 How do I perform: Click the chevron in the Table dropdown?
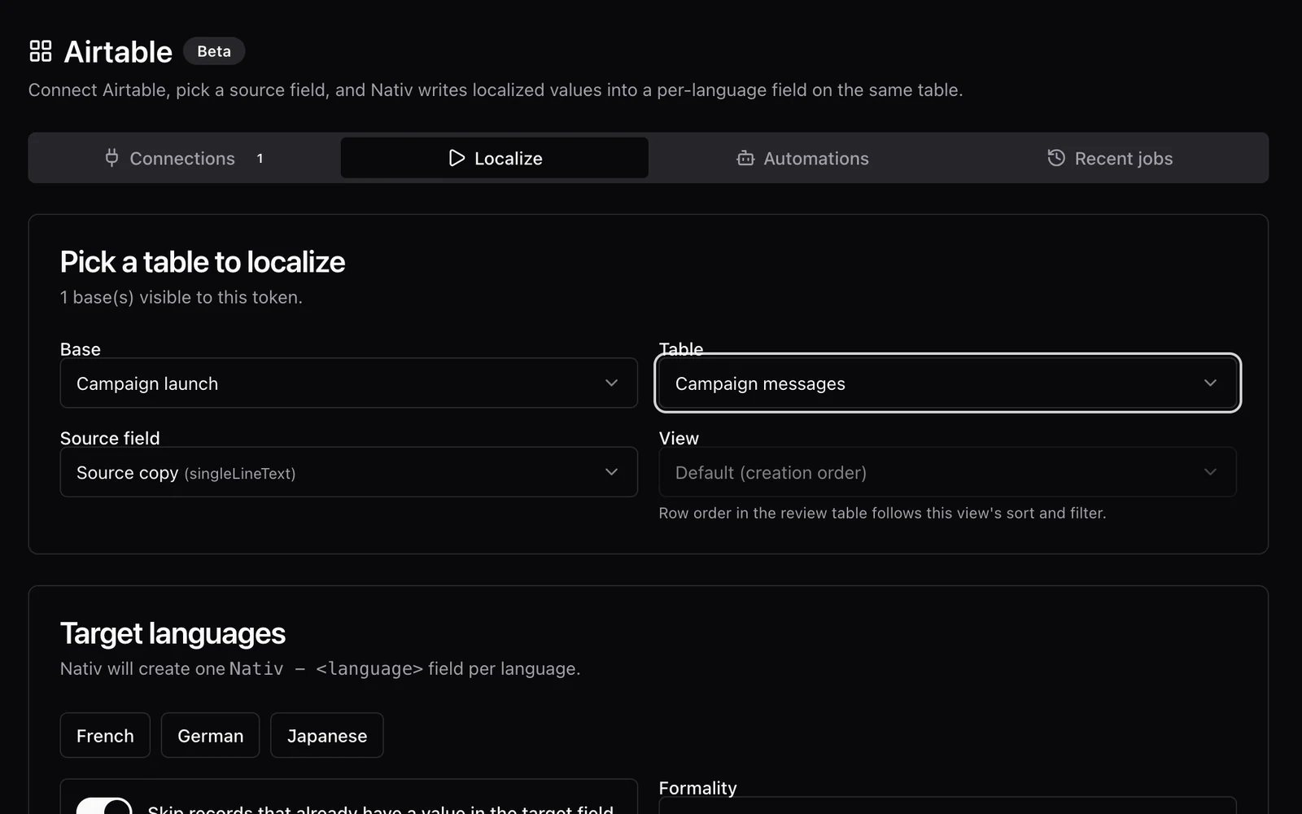pos(1210,383)
